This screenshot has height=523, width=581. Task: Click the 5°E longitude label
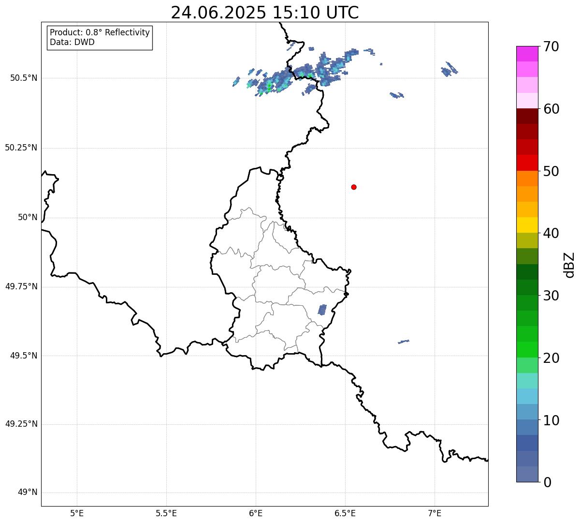click(77, 513)
